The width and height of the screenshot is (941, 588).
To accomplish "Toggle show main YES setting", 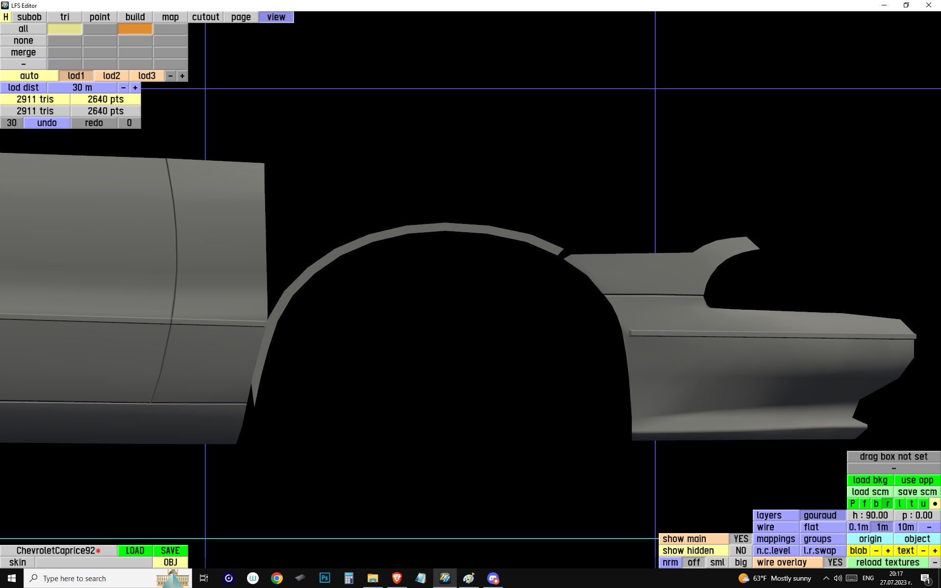I will [x=741, y=539].
